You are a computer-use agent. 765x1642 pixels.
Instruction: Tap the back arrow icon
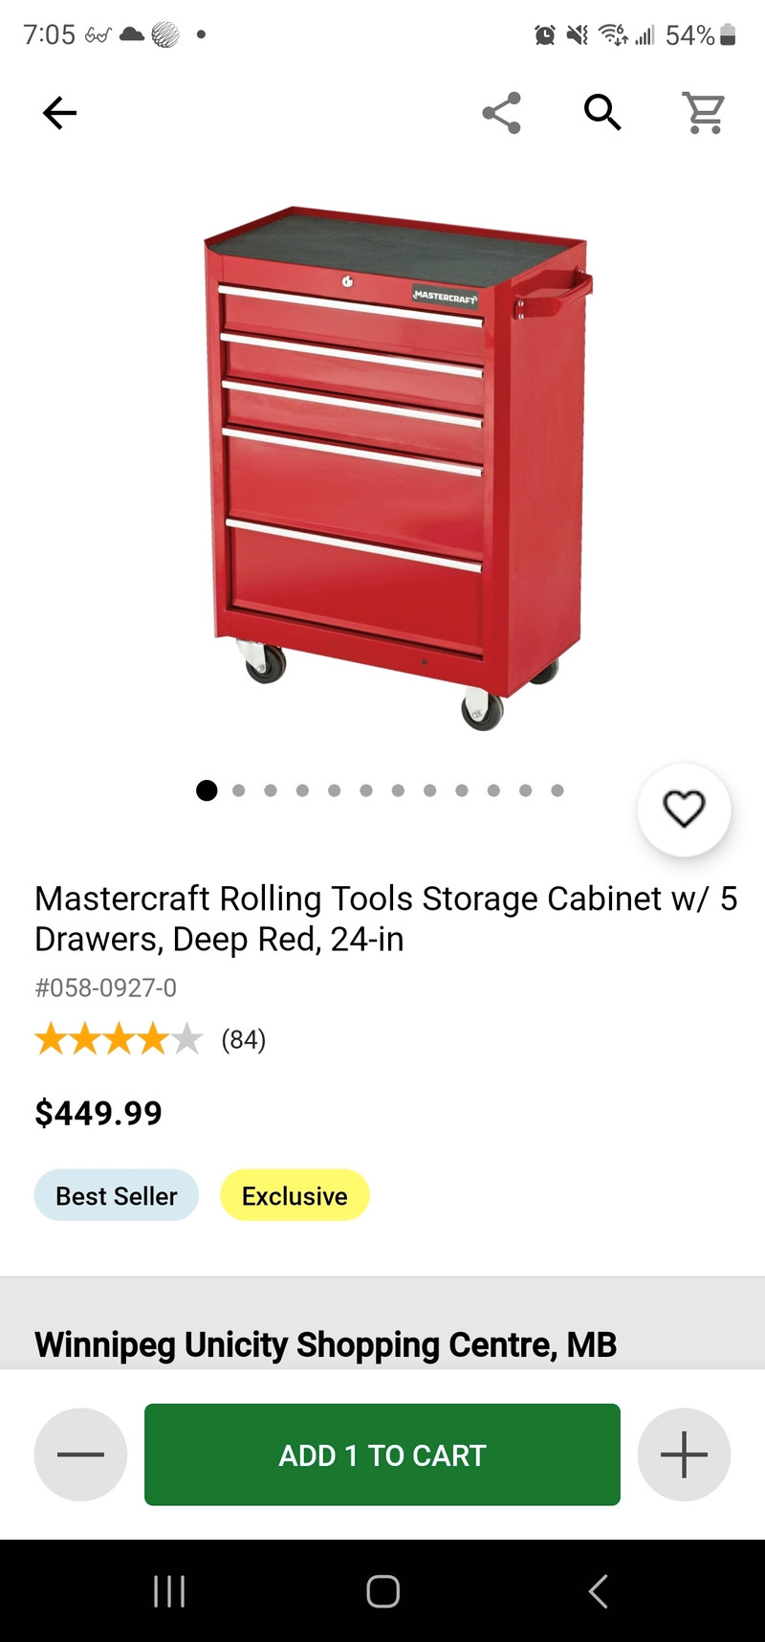pyautogui.click(x=59, y=113)
